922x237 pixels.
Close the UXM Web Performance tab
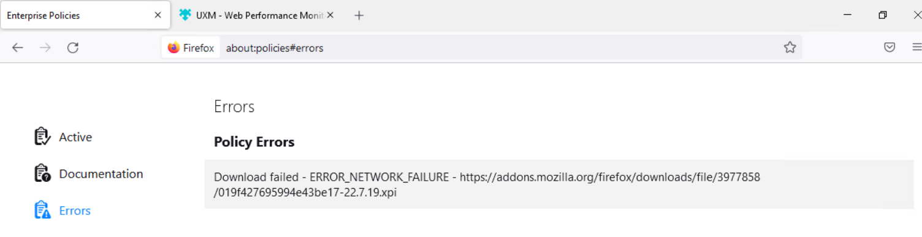click(x=330, y=15)
